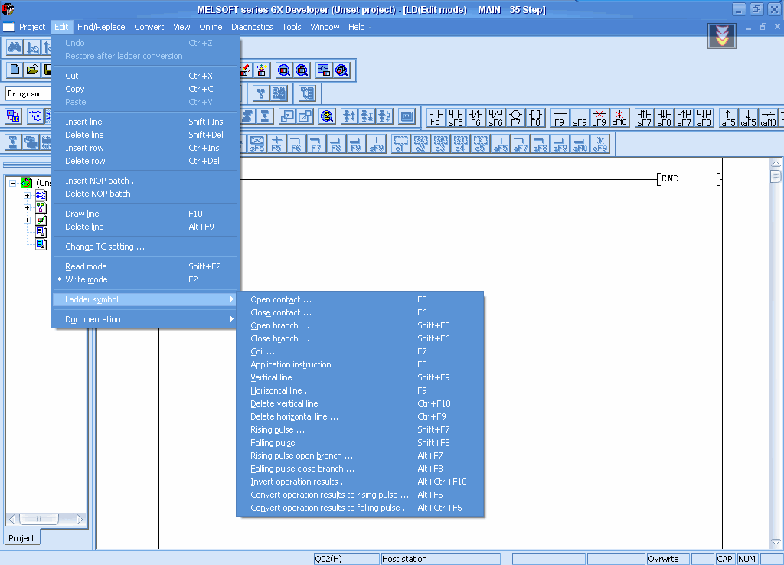Open the Convert menu
This screenshot has width=784, height=565.
point(149,27)
